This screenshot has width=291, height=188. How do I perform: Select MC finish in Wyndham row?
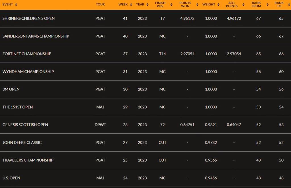pos(162,72)
